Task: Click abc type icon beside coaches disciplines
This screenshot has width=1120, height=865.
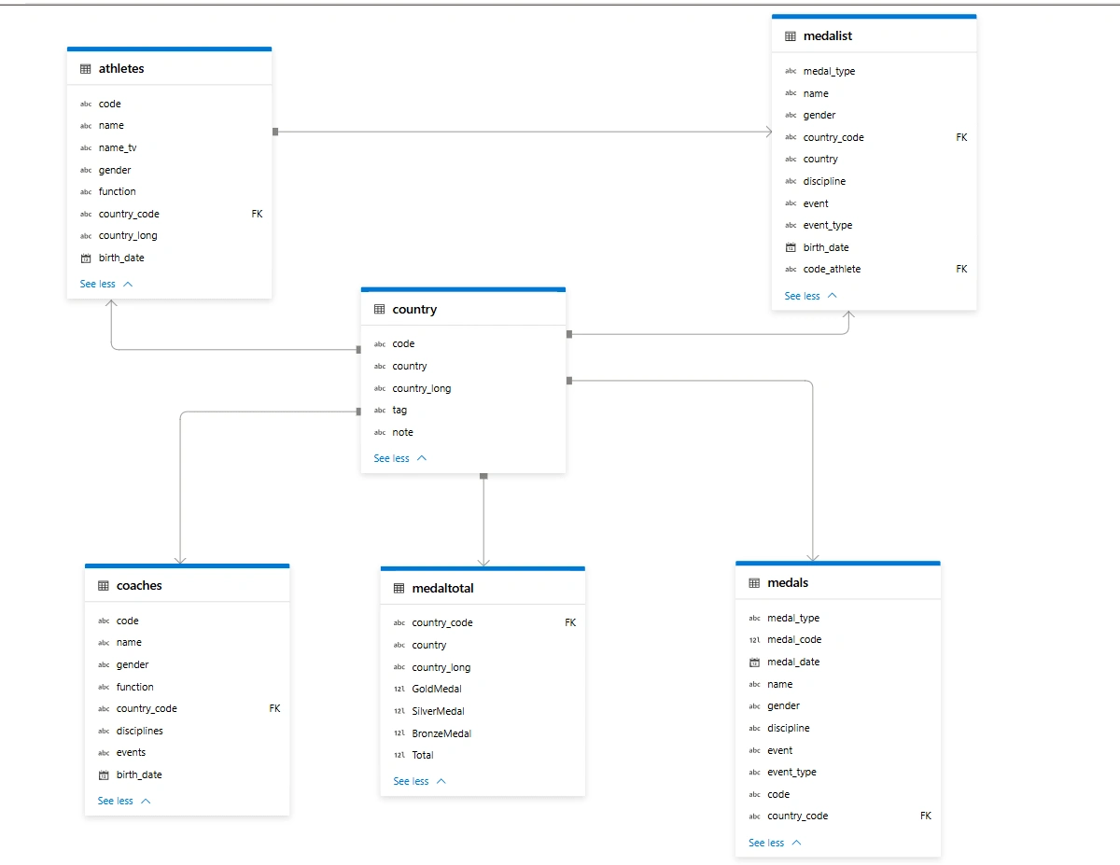Action: tap(104, 732)
